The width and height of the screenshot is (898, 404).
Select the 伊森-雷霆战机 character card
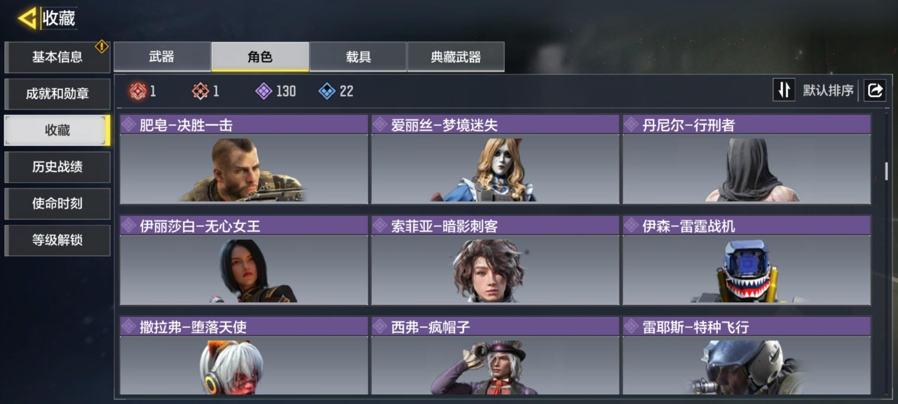click(x=746, y=260)
